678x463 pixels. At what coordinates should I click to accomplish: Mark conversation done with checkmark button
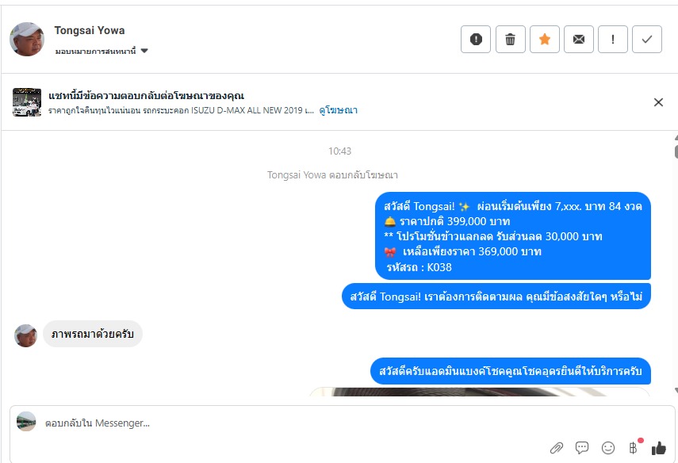[647, 40]
